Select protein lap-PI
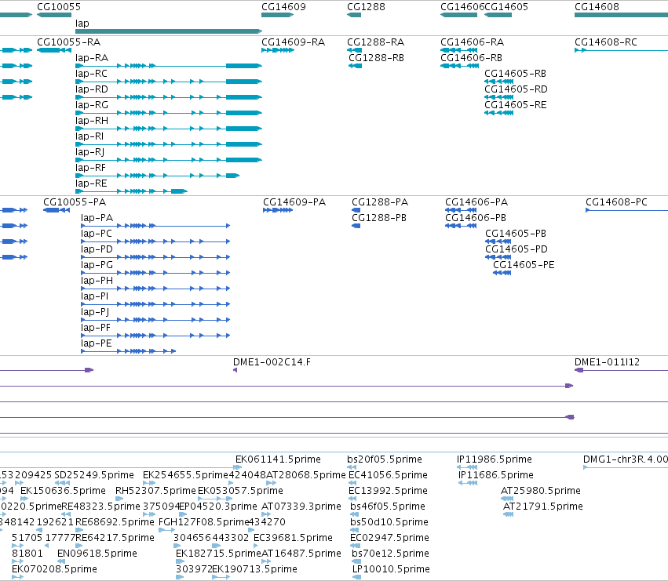Viewport: 668px width, 581px height. point(155,304)
